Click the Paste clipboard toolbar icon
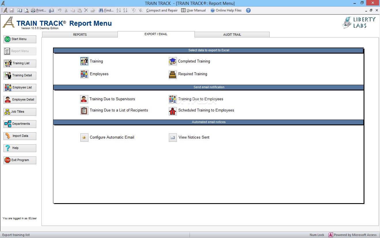 pos(80,10)
